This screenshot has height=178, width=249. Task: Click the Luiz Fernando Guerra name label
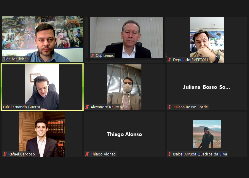click(x=21, y=107)
